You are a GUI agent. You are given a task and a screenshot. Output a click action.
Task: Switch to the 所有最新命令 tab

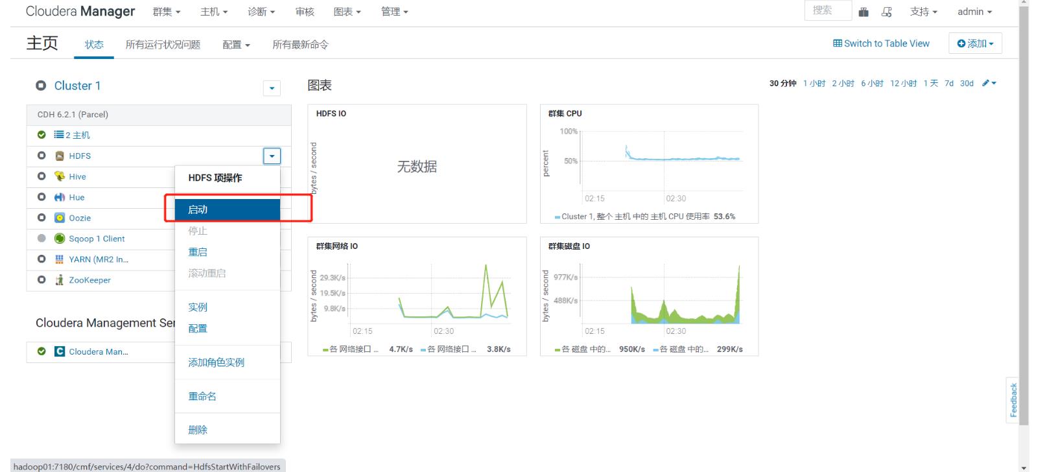(x=300, y=44)
